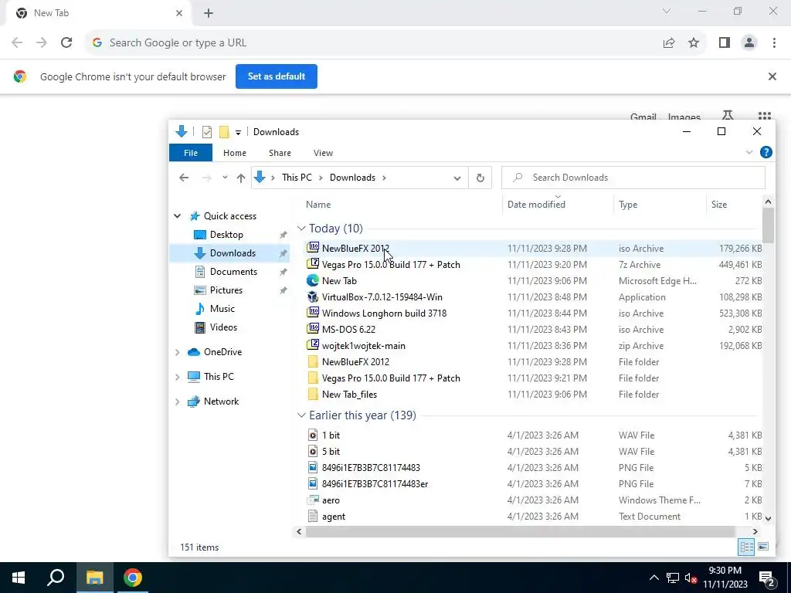Click Chrome icon on the taskbar

pyautogui.click(x=133, y=578)
